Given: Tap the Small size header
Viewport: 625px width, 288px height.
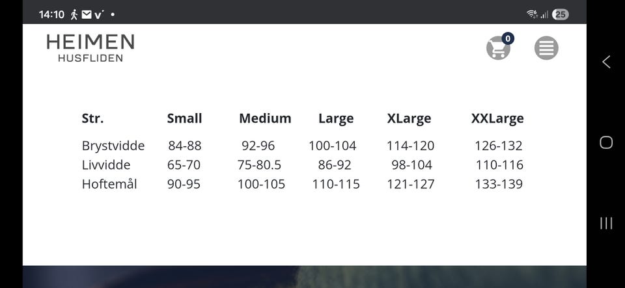Looking at the screenshot, I should click(x=184, y=118).
